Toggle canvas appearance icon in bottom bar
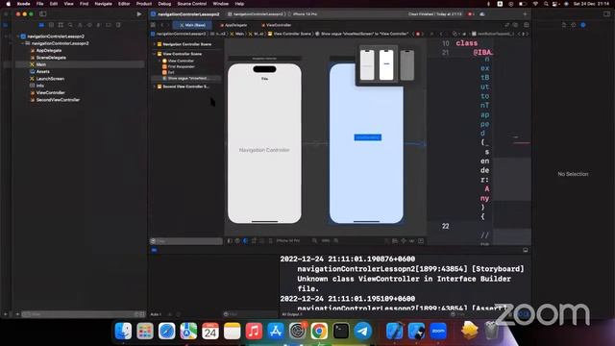The width and height of the screenshot is (615, 346). pos(246,241)
